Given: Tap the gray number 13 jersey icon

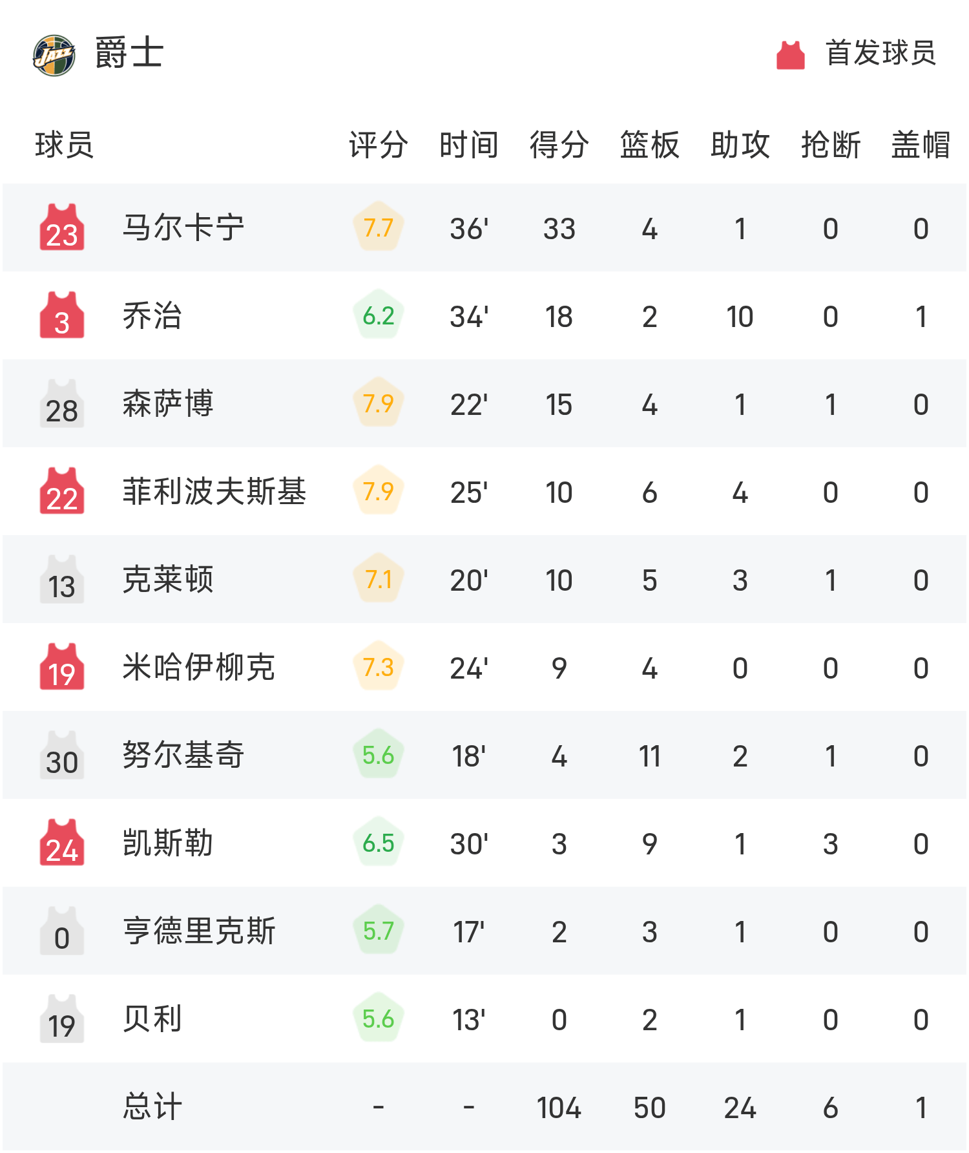Looking at the screenshot, I should click(62, 579).
